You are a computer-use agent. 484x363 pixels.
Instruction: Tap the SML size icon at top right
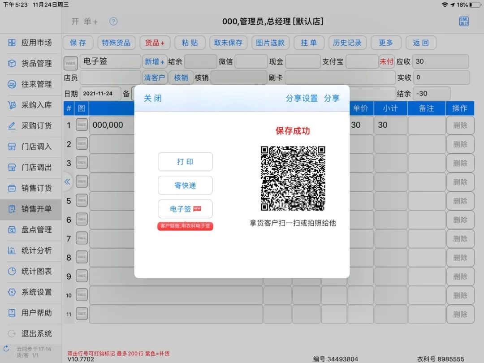(464, 22)
